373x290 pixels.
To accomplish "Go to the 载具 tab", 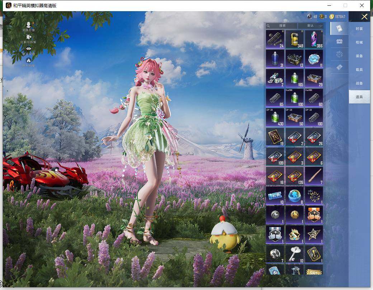I will (359, 70).
